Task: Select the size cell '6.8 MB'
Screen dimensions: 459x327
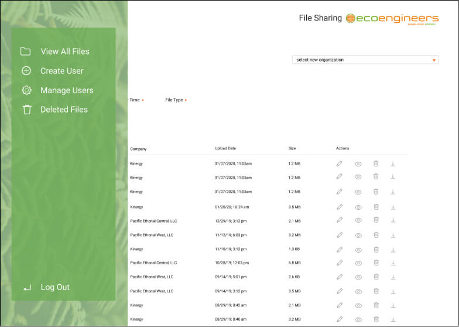Action: pyautogui.click(x=294, y=263)
